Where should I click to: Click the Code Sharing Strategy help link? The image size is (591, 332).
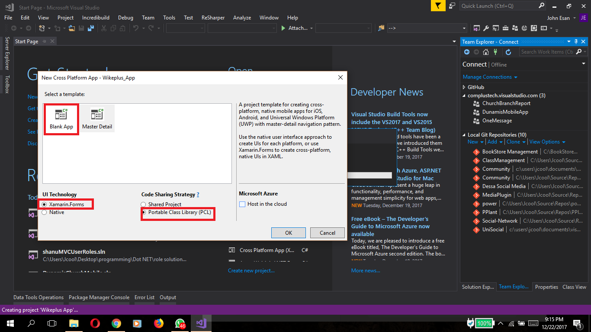198,195
